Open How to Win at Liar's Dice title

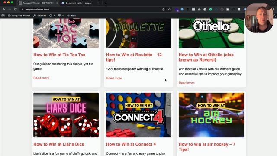pyautogui.click(x=59, y=144)
